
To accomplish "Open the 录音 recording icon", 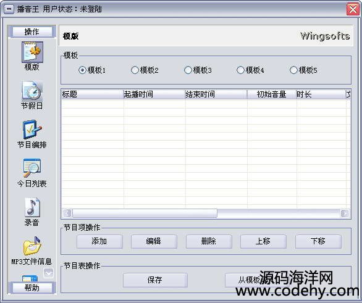I will coord(32,207).
